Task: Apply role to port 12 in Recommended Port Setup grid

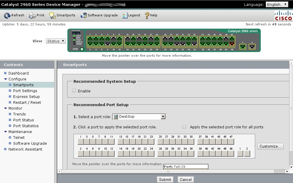Action: click(x=111, y=153)
